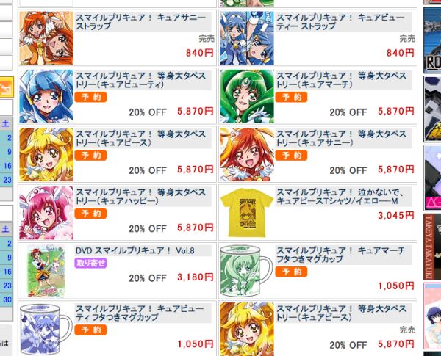Open DVD スマイルプリキュア！ Vol.8 product link

coord(135,250)
